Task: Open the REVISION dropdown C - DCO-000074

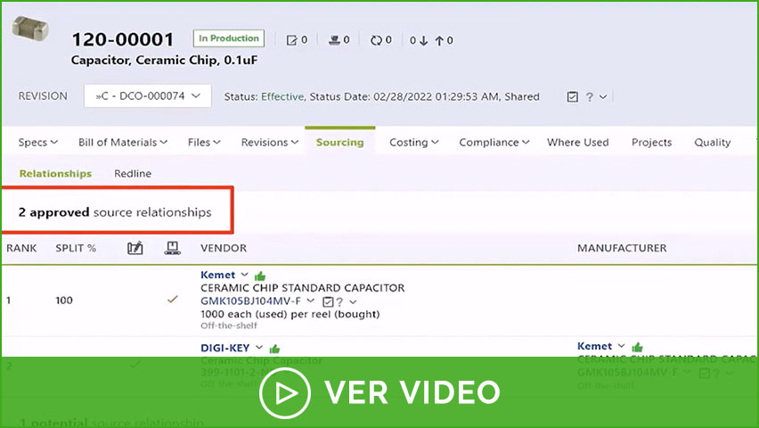Action: (148, 96)
